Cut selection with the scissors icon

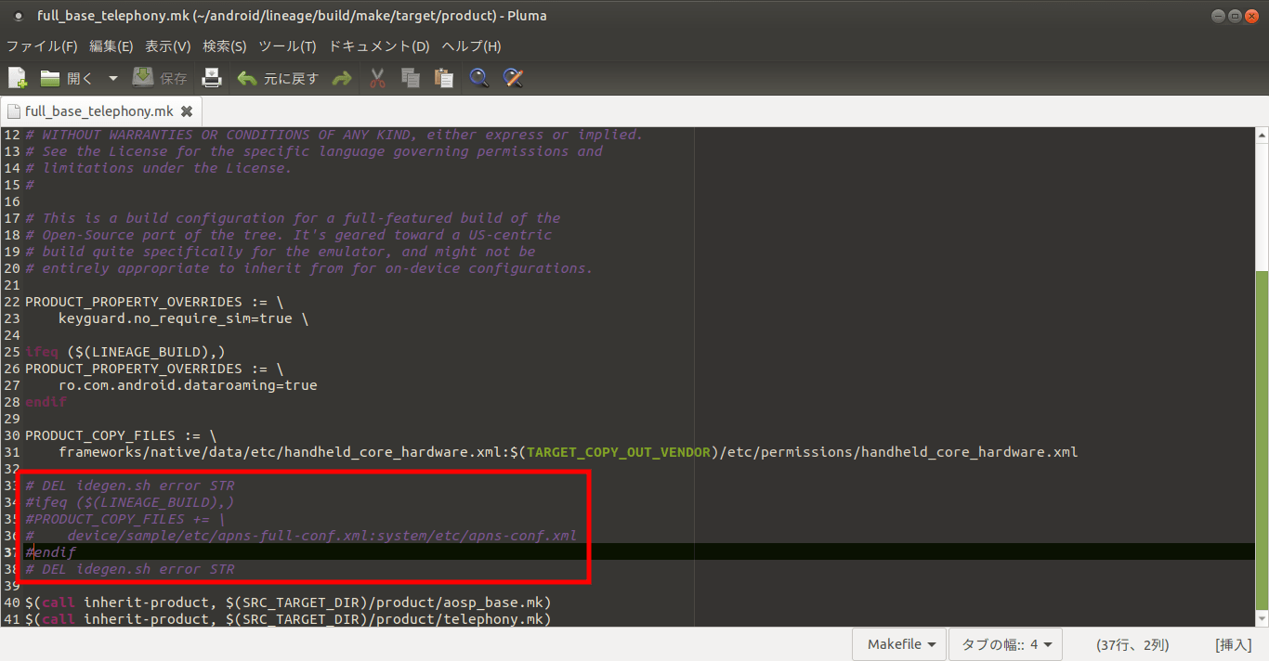377,79
